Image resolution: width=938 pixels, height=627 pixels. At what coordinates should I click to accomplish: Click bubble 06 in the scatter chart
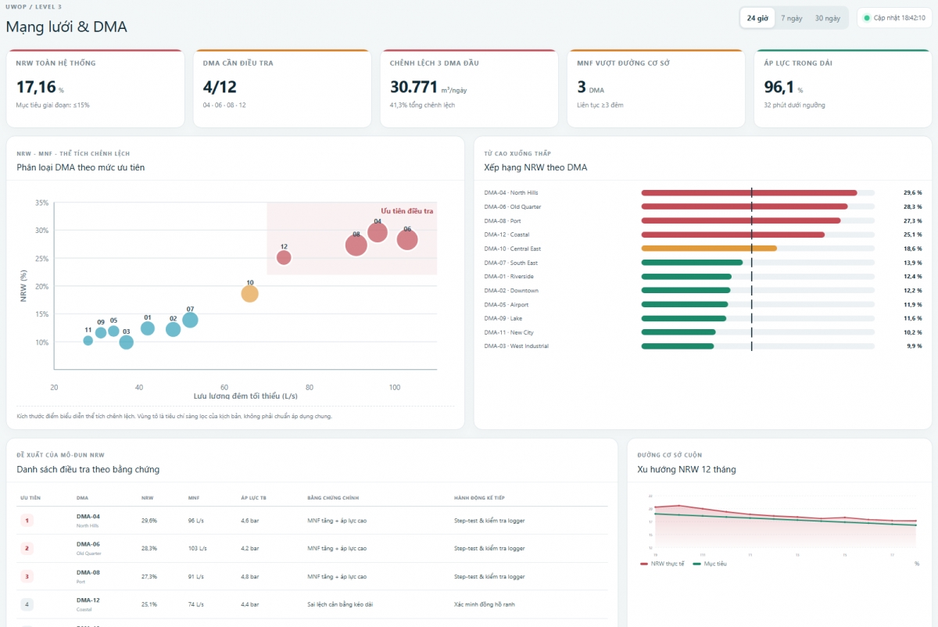pyautogui.click(x=407, y=240)
